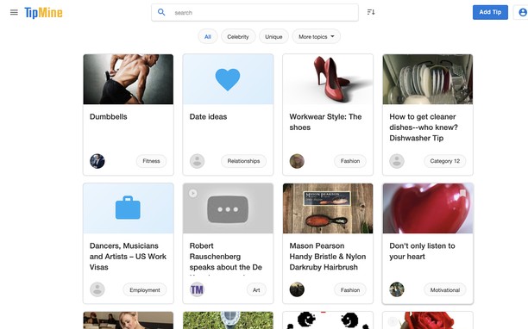Click the Date ideas author avatar

[197, 161]
